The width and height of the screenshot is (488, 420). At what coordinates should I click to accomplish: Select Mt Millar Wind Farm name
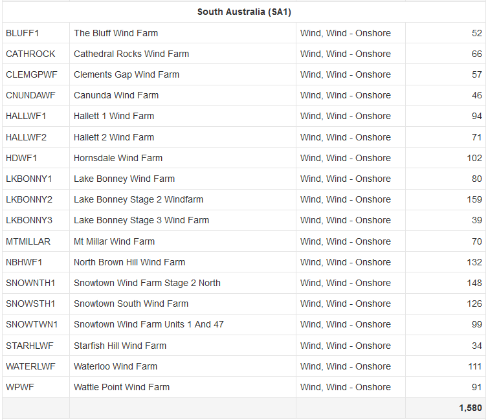click(114, 241)
